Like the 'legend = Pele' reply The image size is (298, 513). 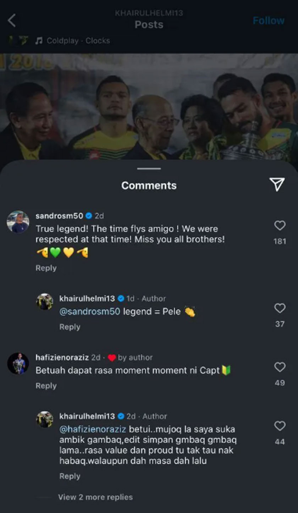point(280,308)
